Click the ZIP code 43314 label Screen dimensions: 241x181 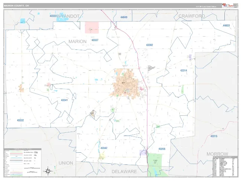[183, 71]
